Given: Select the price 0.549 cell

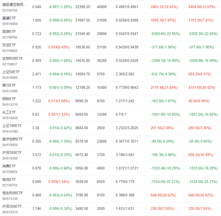Looking at the screenshot, I should coord(37,7).
